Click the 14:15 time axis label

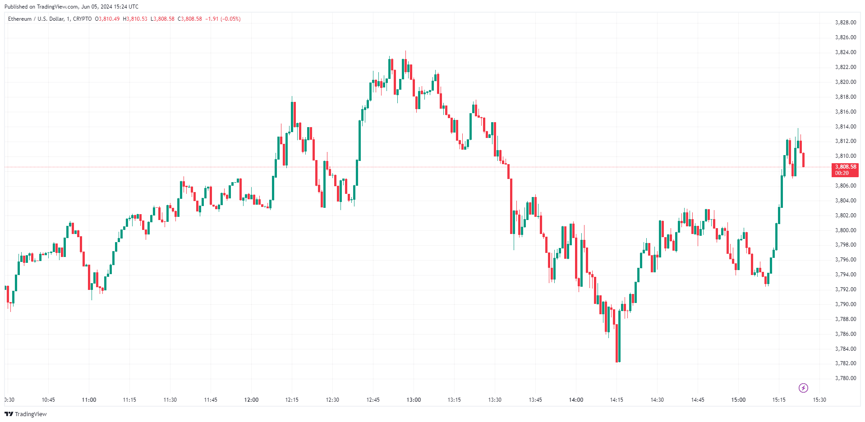tap(617, 400)
